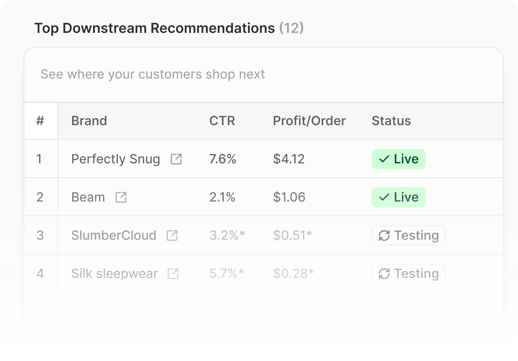Open Beam's external link icon
Viewport: 518px width, 361px height.
pyautogui.click(x=121, y=197)
